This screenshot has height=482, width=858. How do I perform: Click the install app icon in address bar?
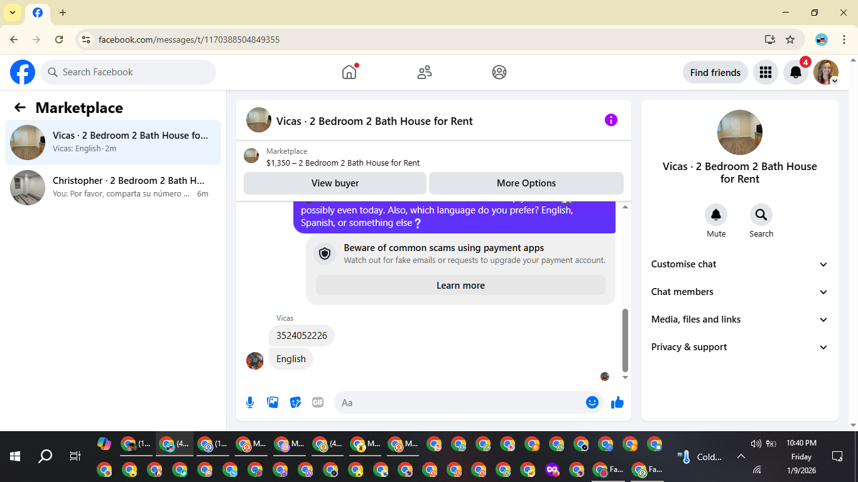click(x=770, y=40)
